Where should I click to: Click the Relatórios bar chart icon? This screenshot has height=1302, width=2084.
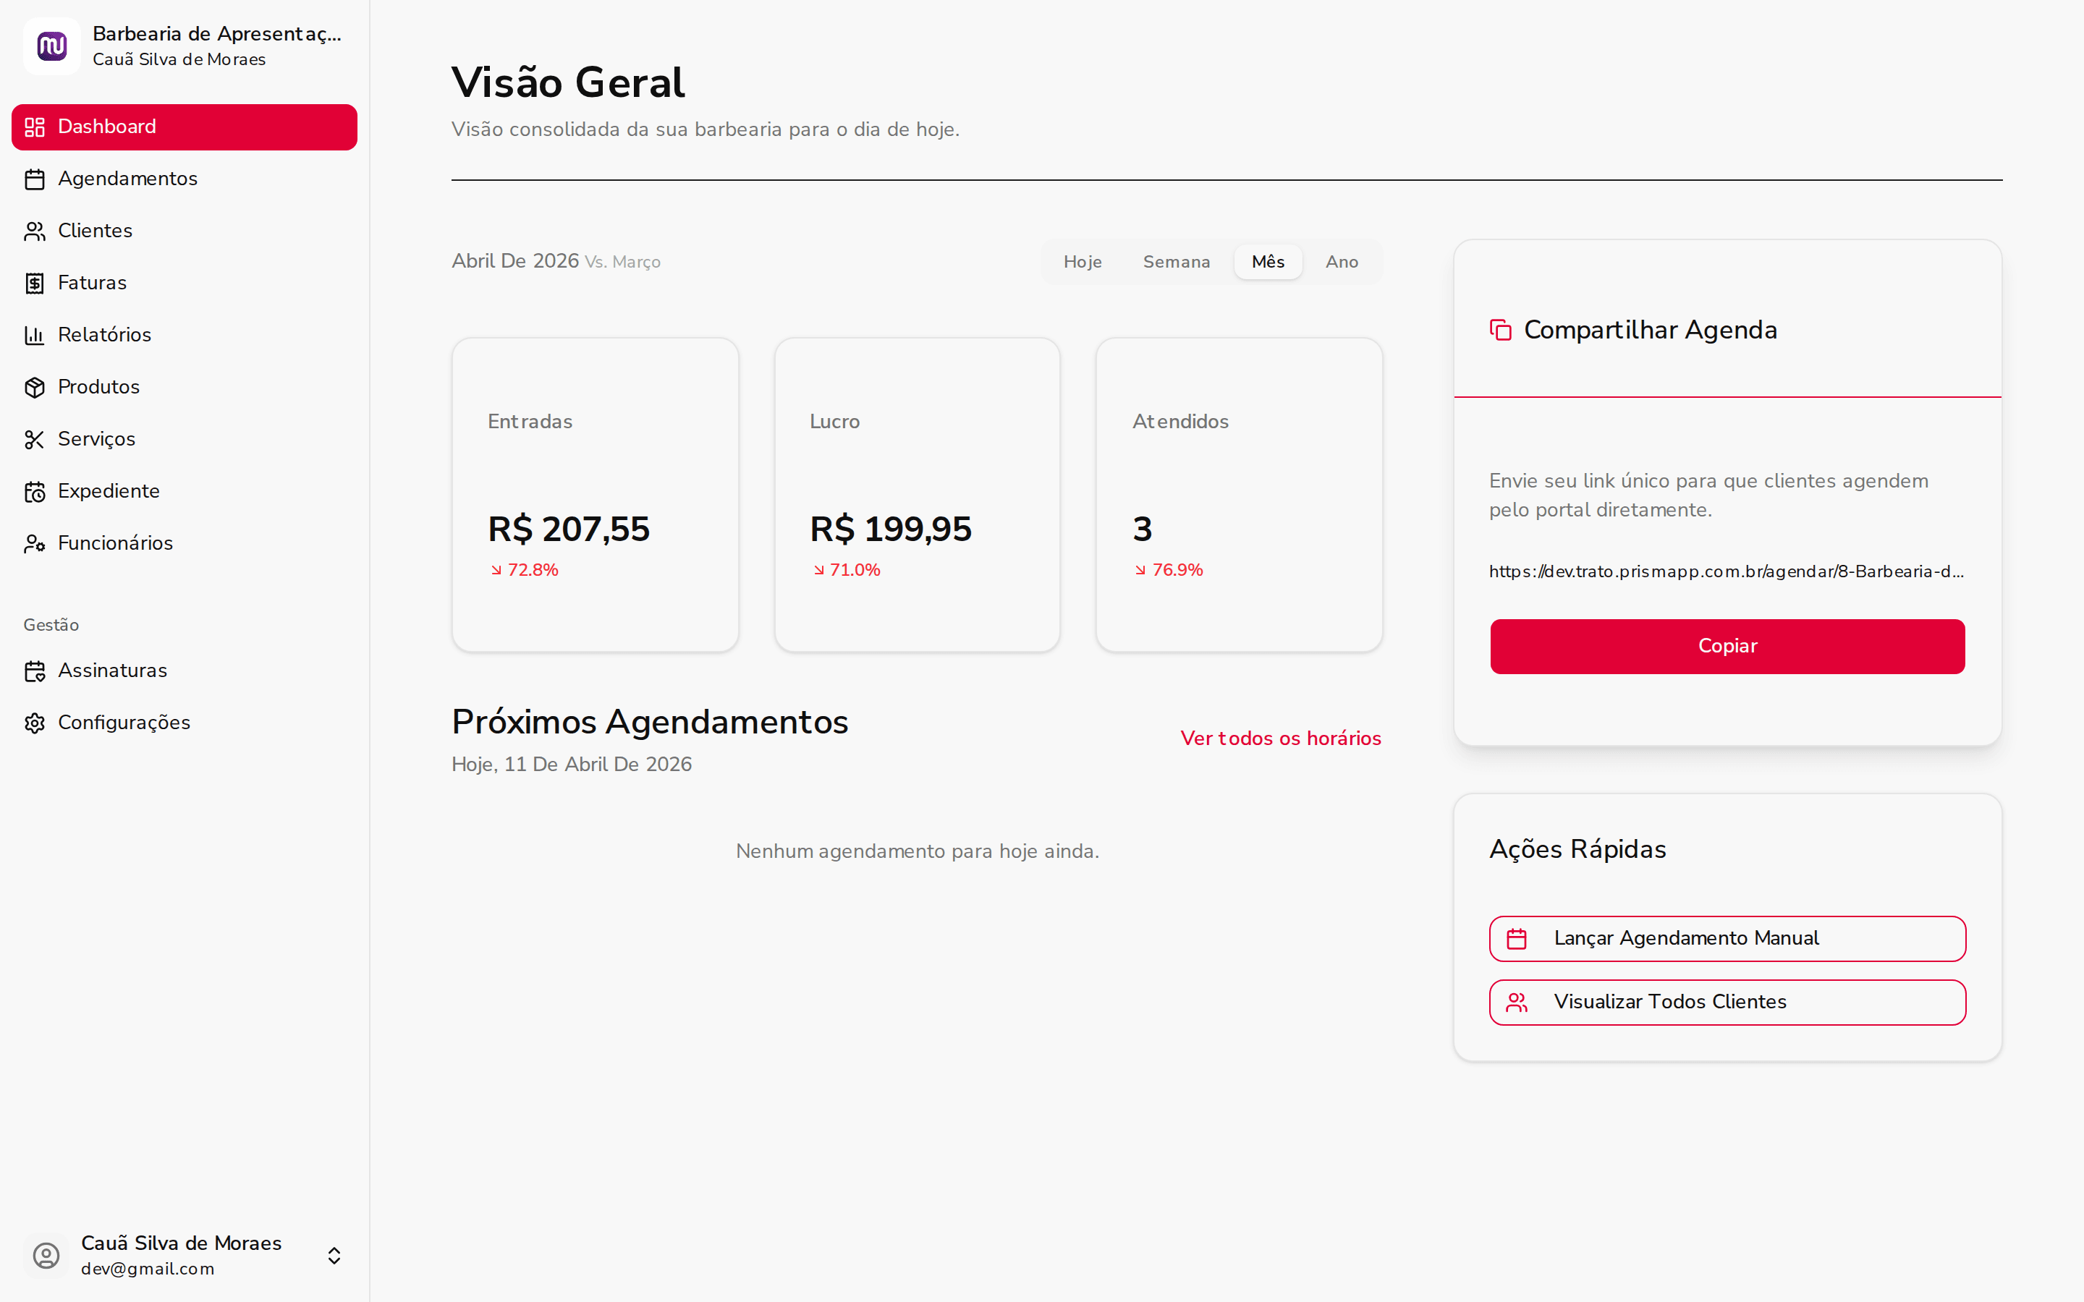35,335
